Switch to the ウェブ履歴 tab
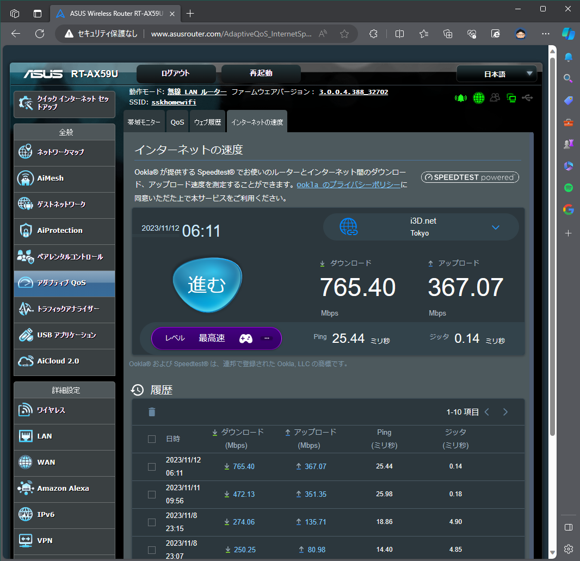Screen dimensions: 580x561 point(207,122)
